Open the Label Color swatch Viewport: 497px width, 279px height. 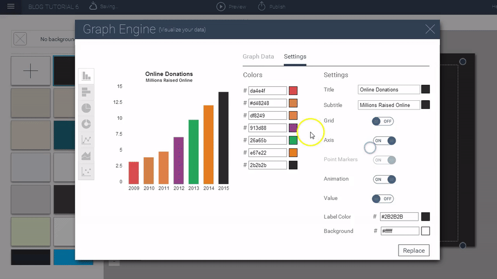coord(426,216)
